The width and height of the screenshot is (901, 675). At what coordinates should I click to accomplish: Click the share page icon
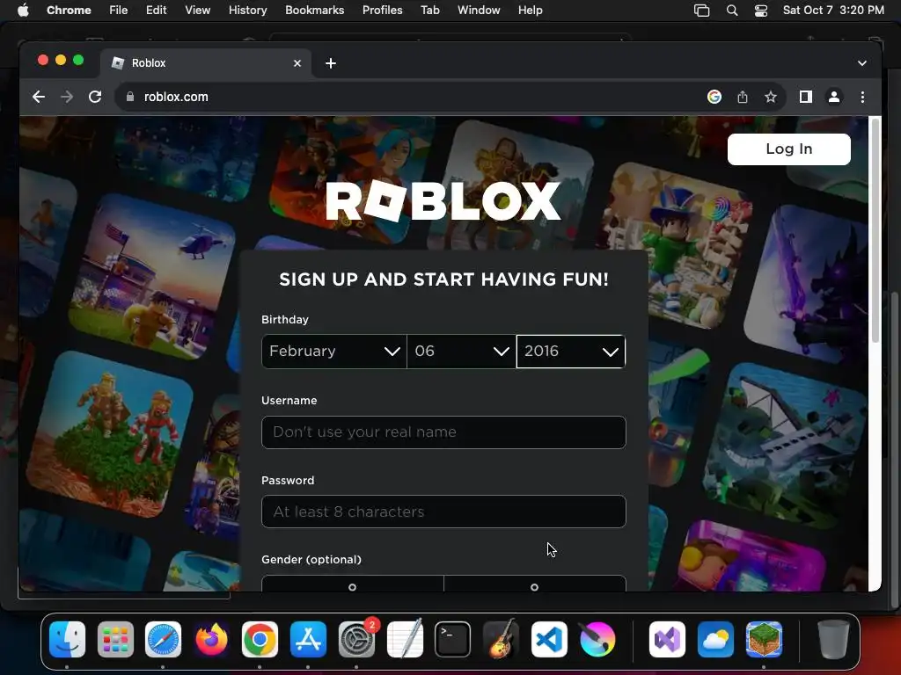point(743,97)
